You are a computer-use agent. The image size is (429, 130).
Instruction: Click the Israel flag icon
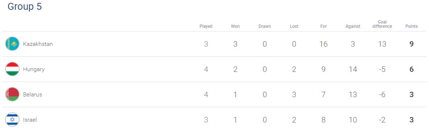click(x=12, y=120)
